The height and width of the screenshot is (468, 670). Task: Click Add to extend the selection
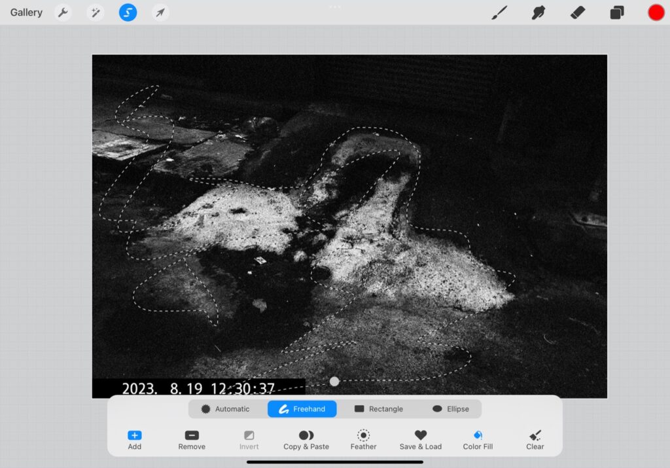coord(134,439)
